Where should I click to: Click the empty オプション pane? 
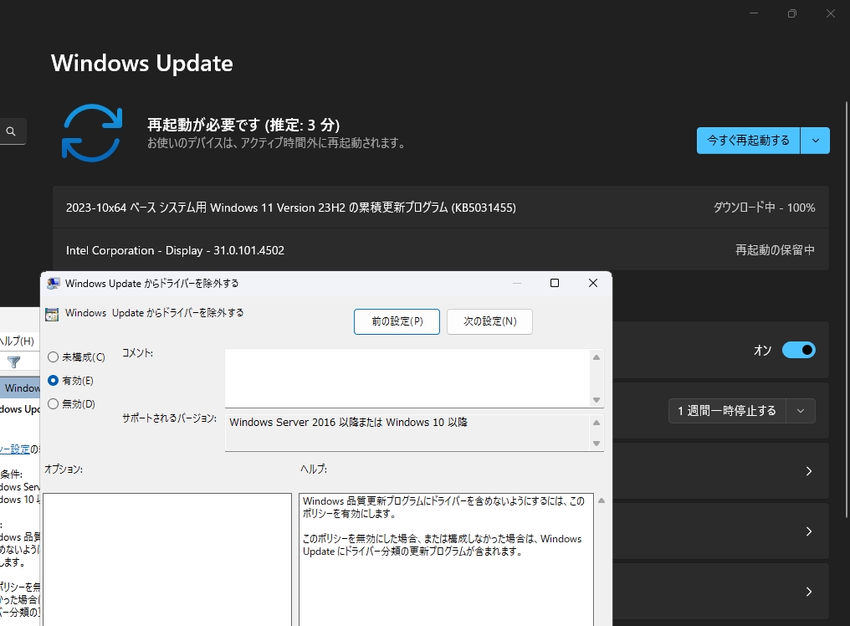[167, 559]
